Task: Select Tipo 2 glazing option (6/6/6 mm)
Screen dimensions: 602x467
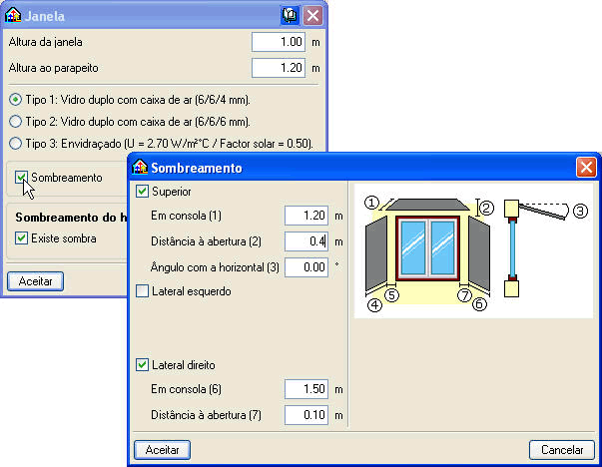Action: pos(15,122)
